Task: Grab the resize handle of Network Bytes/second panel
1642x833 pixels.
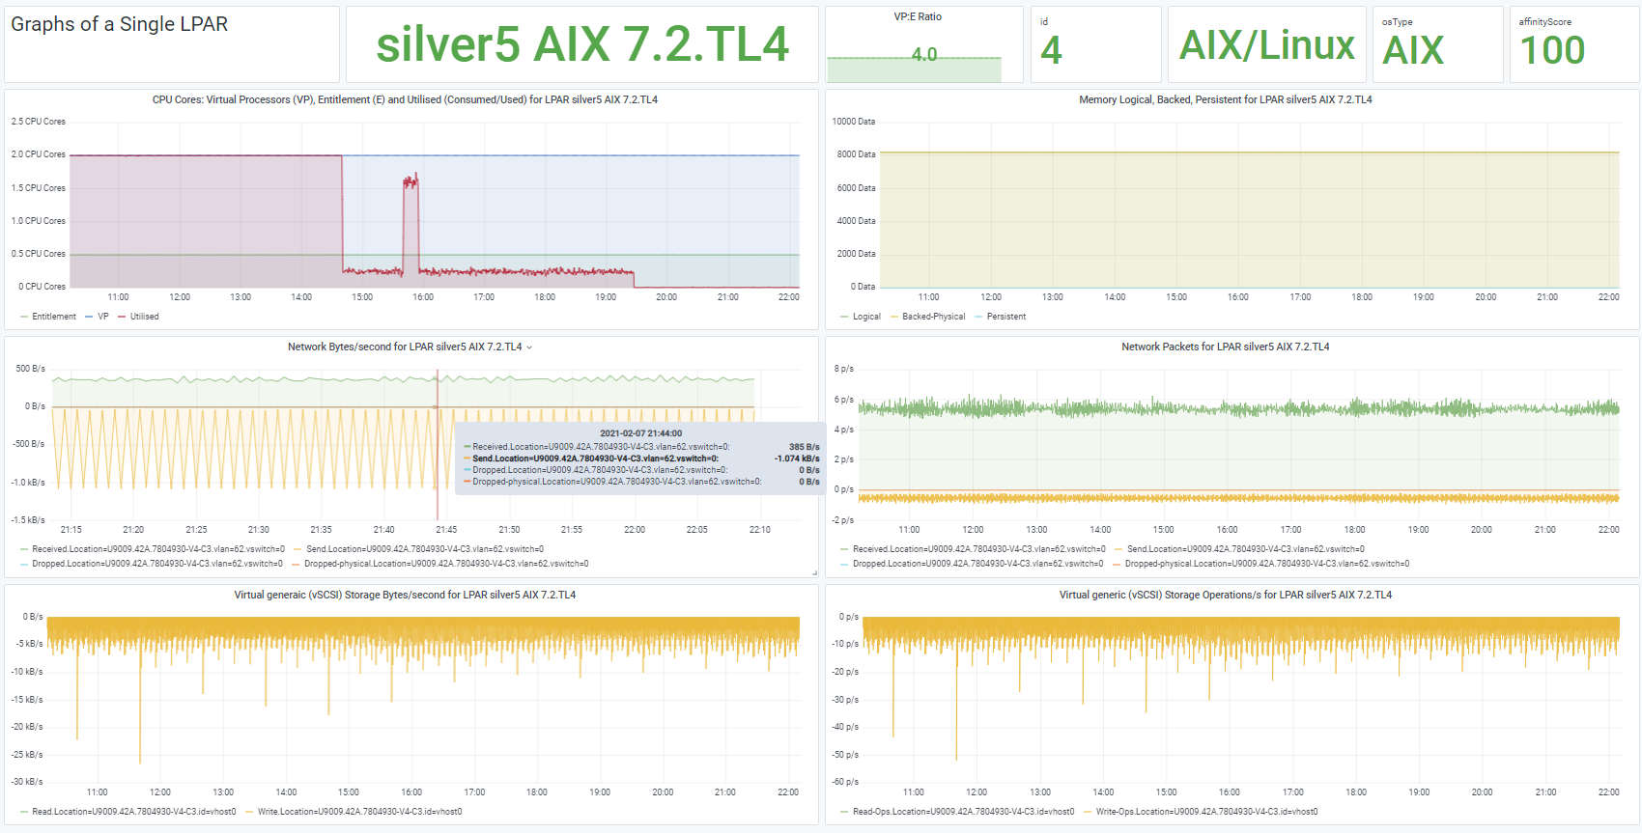Action: (x=814, y=573)
